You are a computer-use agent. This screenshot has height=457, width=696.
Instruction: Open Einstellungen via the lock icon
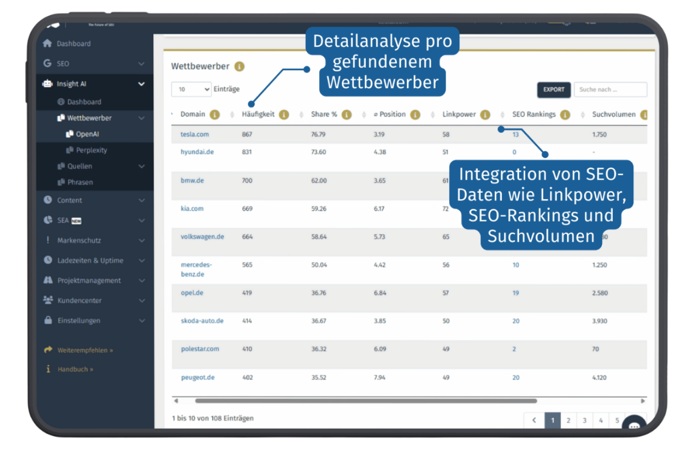47,320
